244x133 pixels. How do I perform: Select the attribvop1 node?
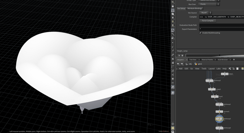coord(219,104)
